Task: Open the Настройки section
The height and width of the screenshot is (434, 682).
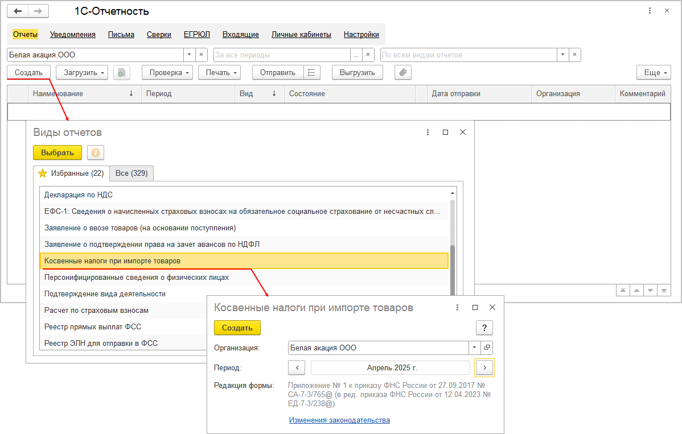Action: click(x=361, y=34)
